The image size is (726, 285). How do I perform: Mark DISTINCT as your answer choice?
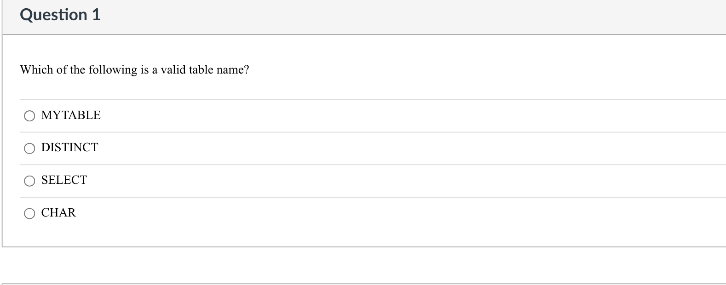[x=29, y=148]
